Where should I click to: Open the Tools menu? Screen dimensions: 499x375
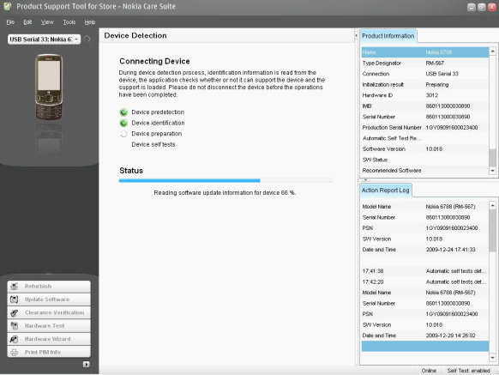click(69, 22)
